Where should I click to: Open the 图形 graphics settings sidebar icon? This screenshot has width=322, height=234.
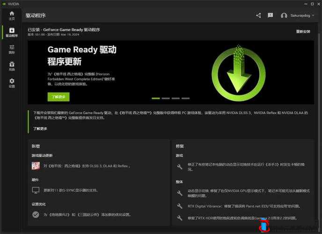coord(12,49)
